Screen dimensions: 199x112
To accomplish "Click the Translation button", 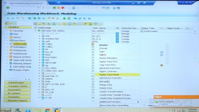I will [x=17, y=97].
